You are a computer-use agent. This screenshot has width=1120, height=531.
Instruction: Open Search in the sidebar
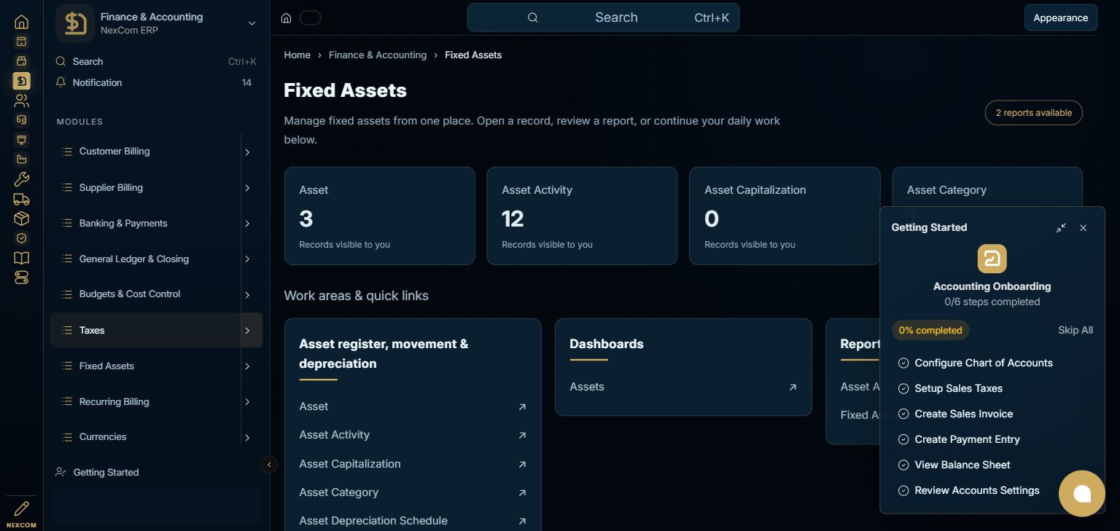pos(156,62)
